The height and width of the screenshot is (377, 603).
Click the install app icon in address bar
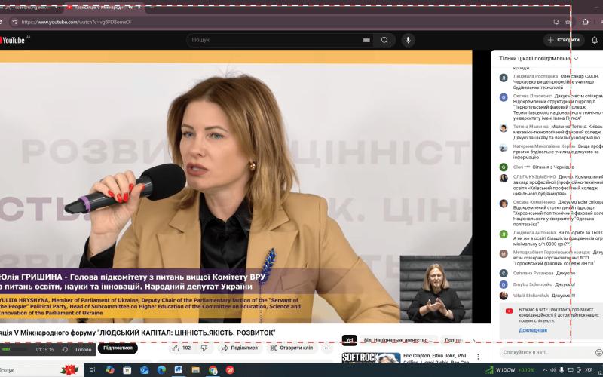556,22
